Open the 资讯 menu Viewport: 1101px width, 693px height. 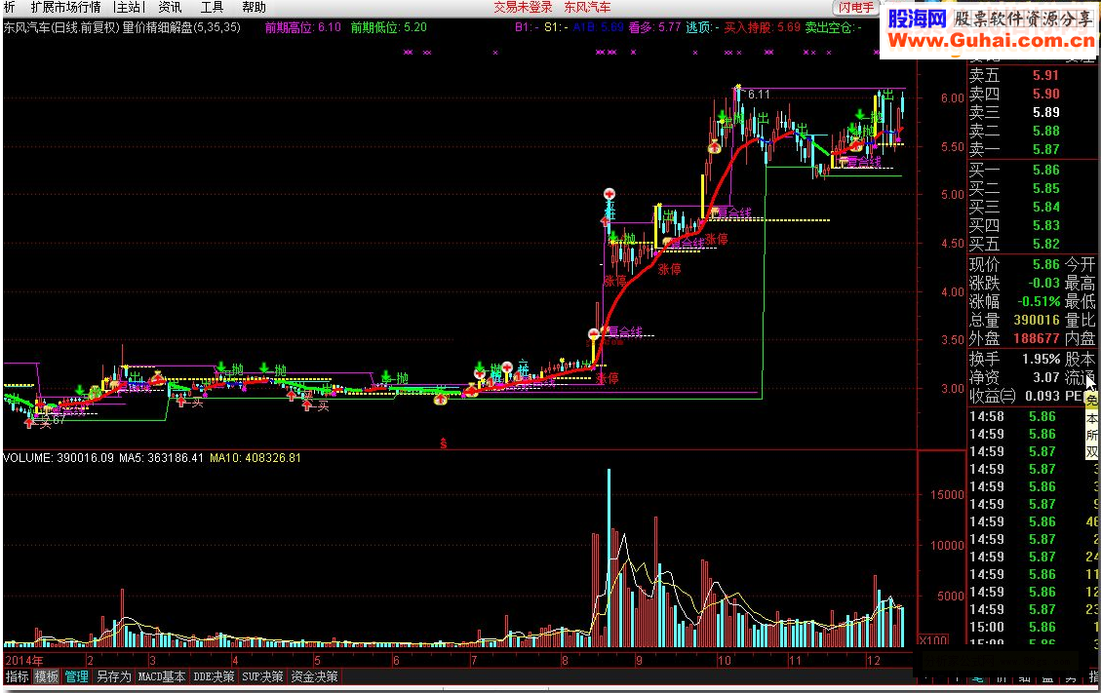tap(170, 7)
